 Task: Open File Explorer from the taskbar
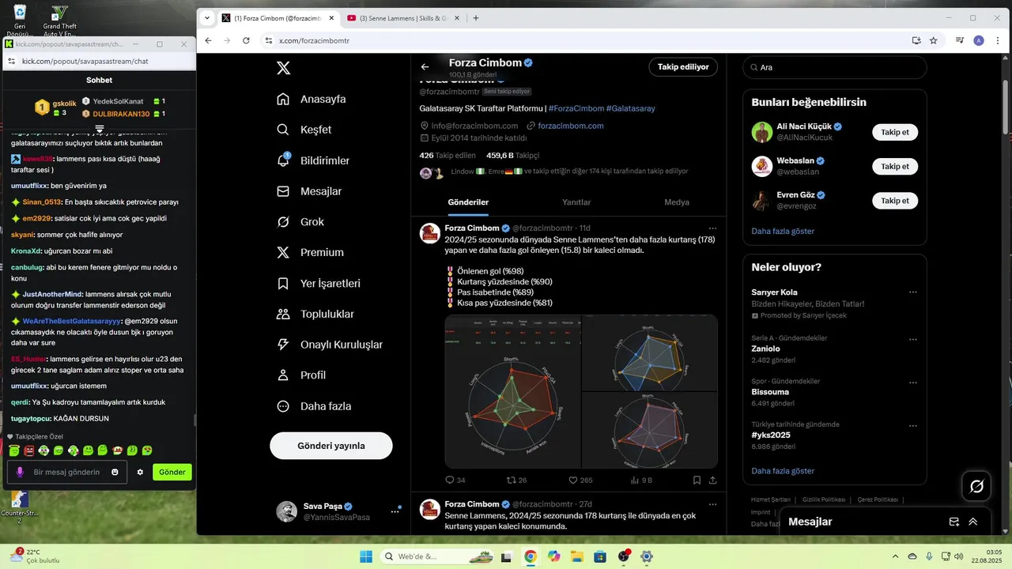pyautogui.click(x=577, y=556)
